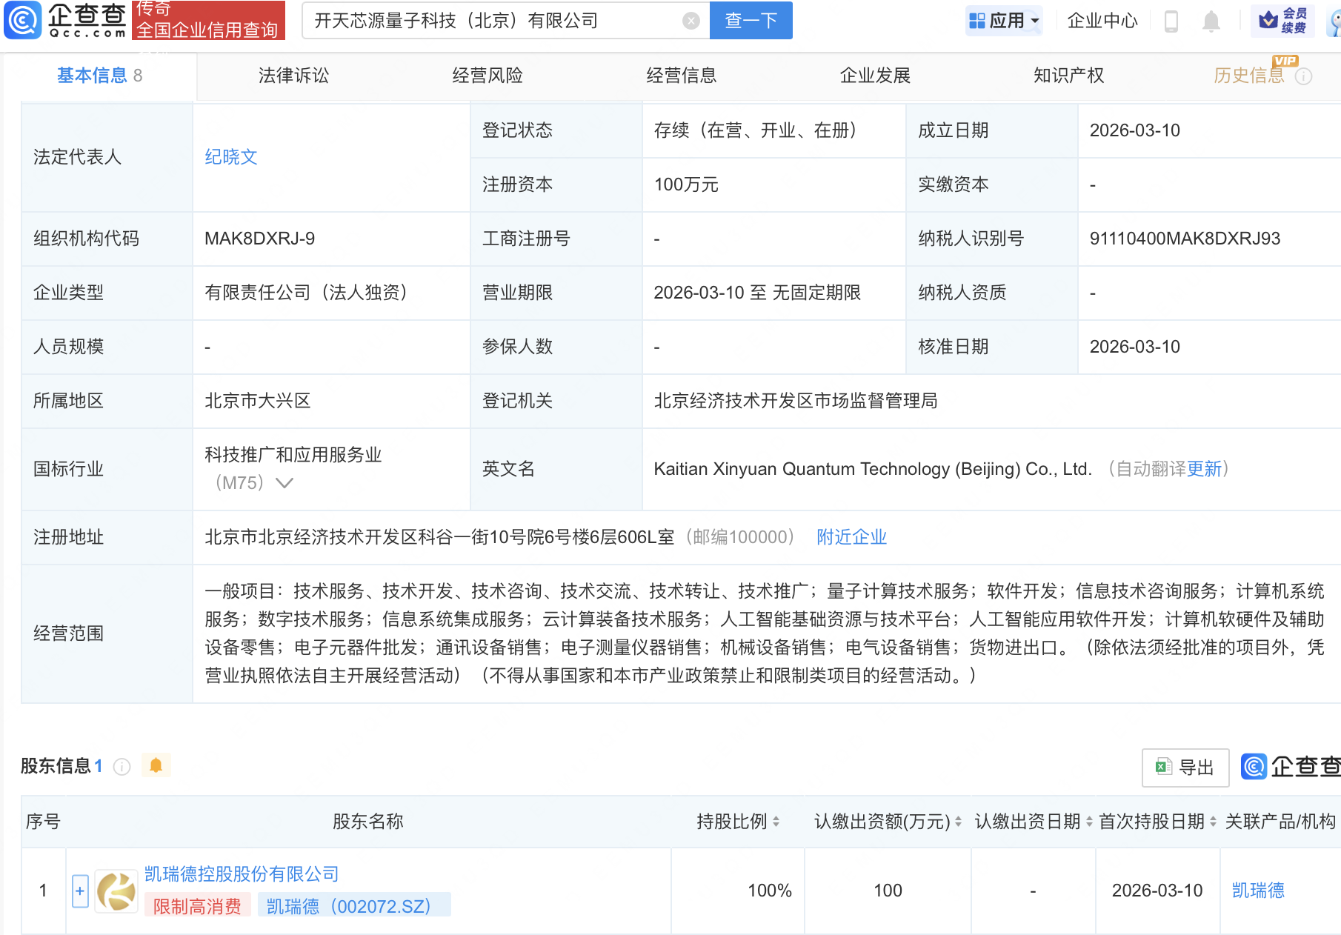Click the mobile phone icon in header
The height and width of the screenshot is (935, 1341).
(1171, 21)
